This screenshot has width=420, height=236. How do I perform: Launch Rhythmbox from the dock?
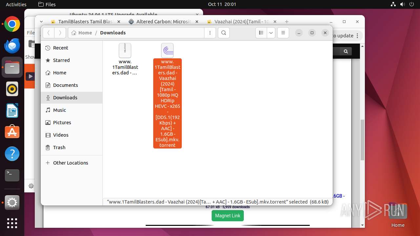(12, 89)
